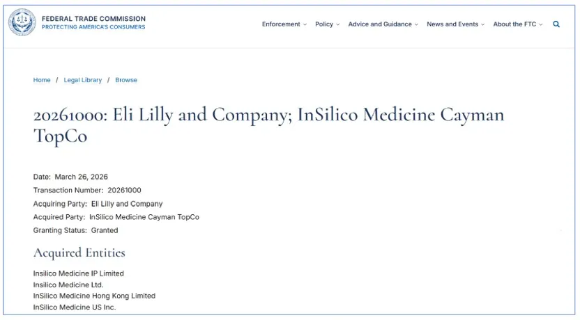Open the search magnifier icon
Viewport: 580px width, 320px height.
pyautogui.click(x=556, y=24)
